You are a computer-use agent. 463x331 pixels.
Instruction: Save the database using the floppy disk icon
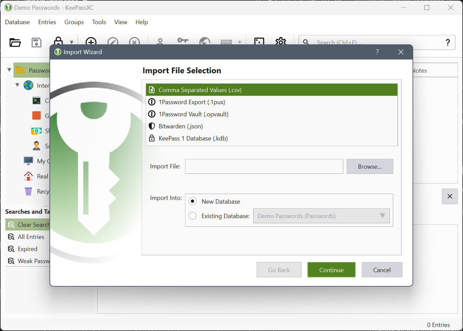36,43
